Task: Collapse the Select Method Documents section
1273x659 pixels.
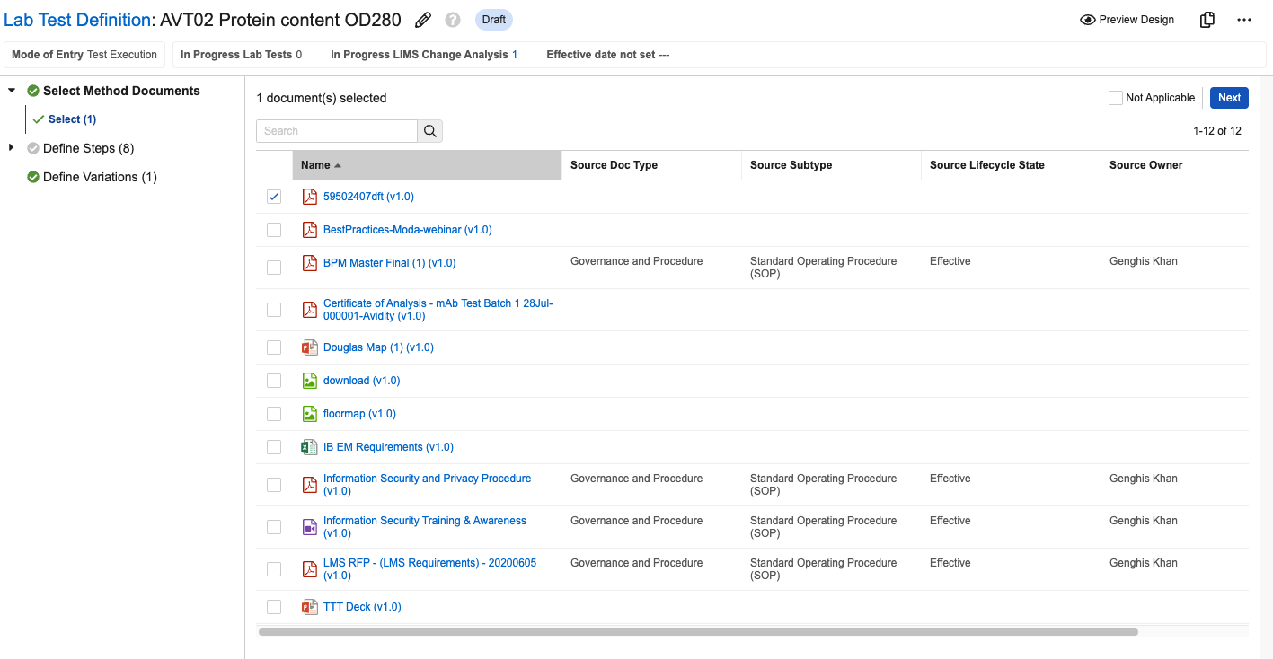Action: click(12, 91)
